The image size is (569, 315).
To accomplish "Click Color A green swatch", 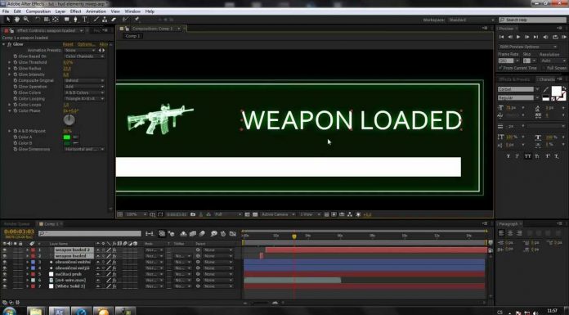I will (x=67, y=137).
